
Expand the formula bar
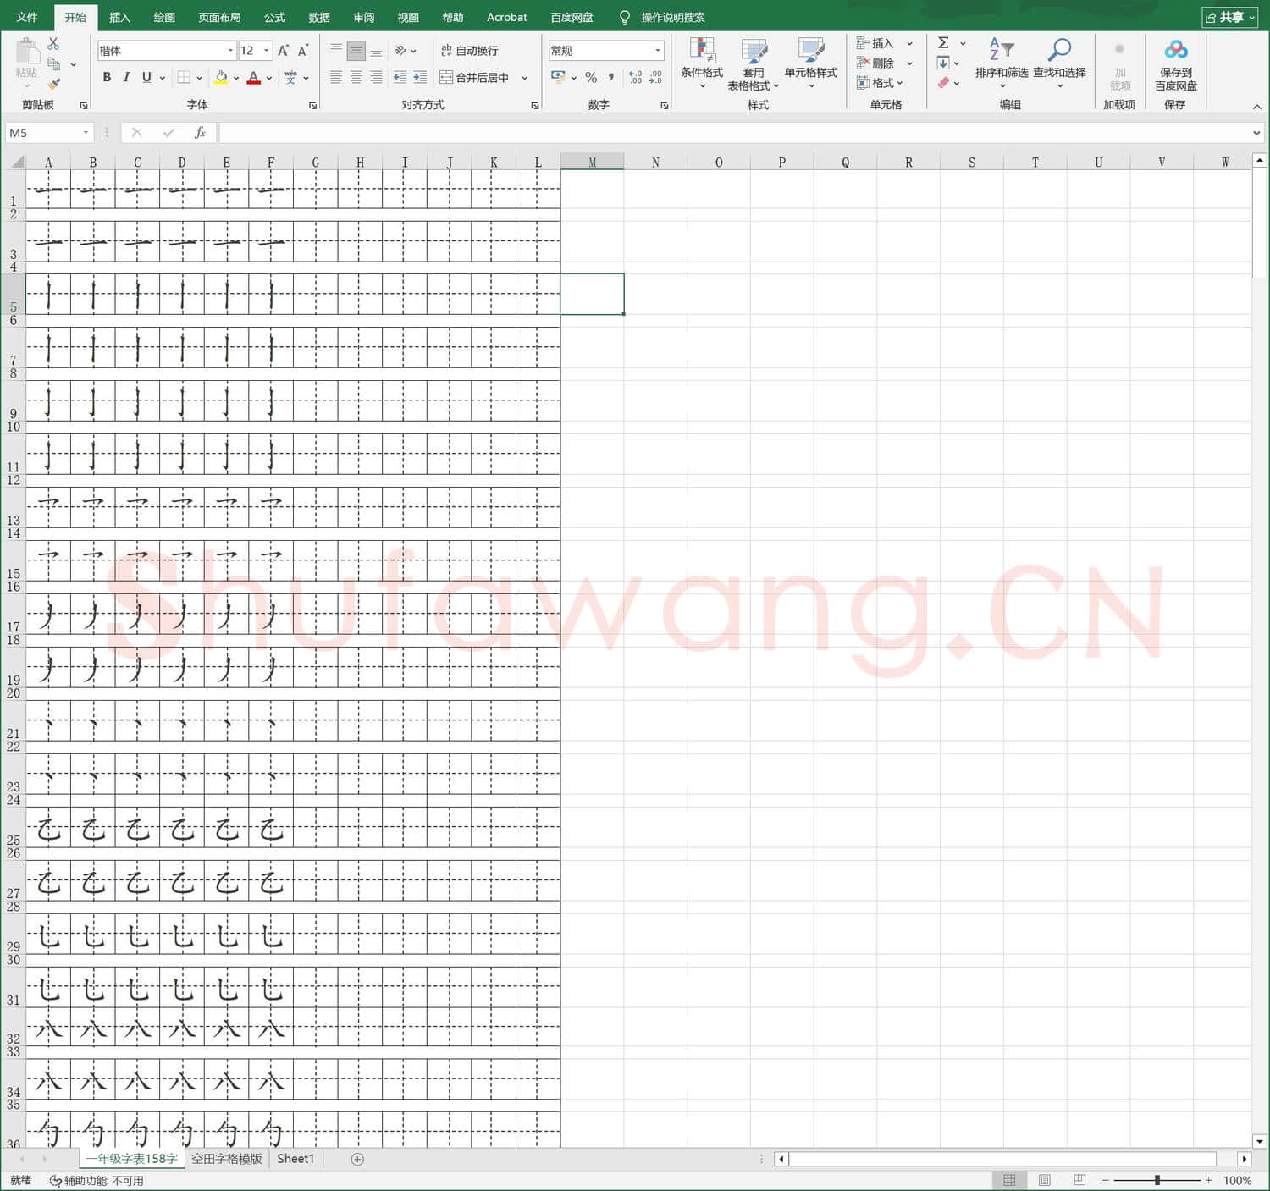(x=1256, y=133)
